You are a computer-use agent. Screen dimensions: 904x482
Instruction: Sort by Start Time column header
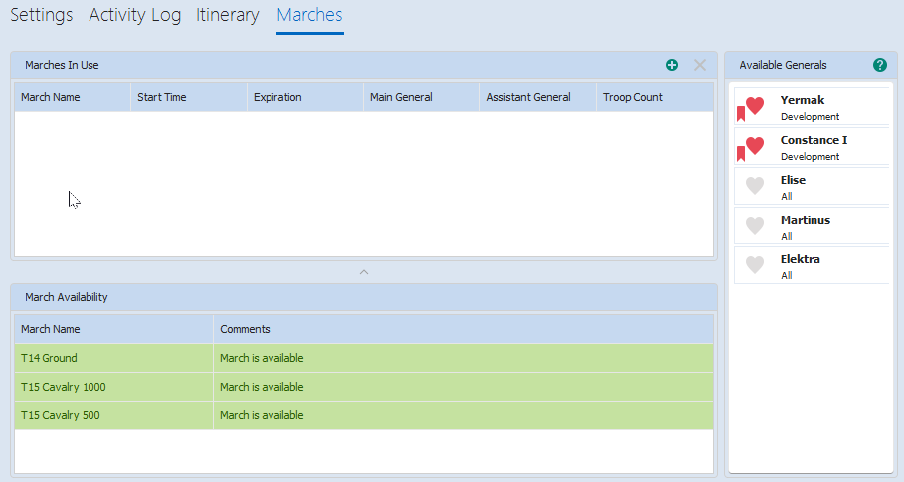(162, 97)
